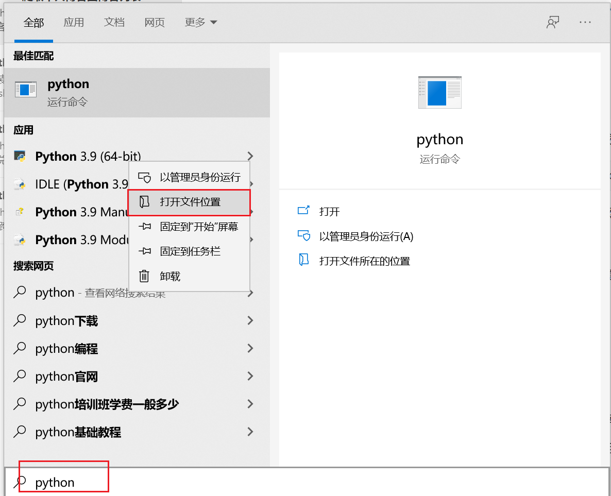Click search magnifier icon beside python官网
This screenshot has width=611, height=496.
[x=20, y=376]
